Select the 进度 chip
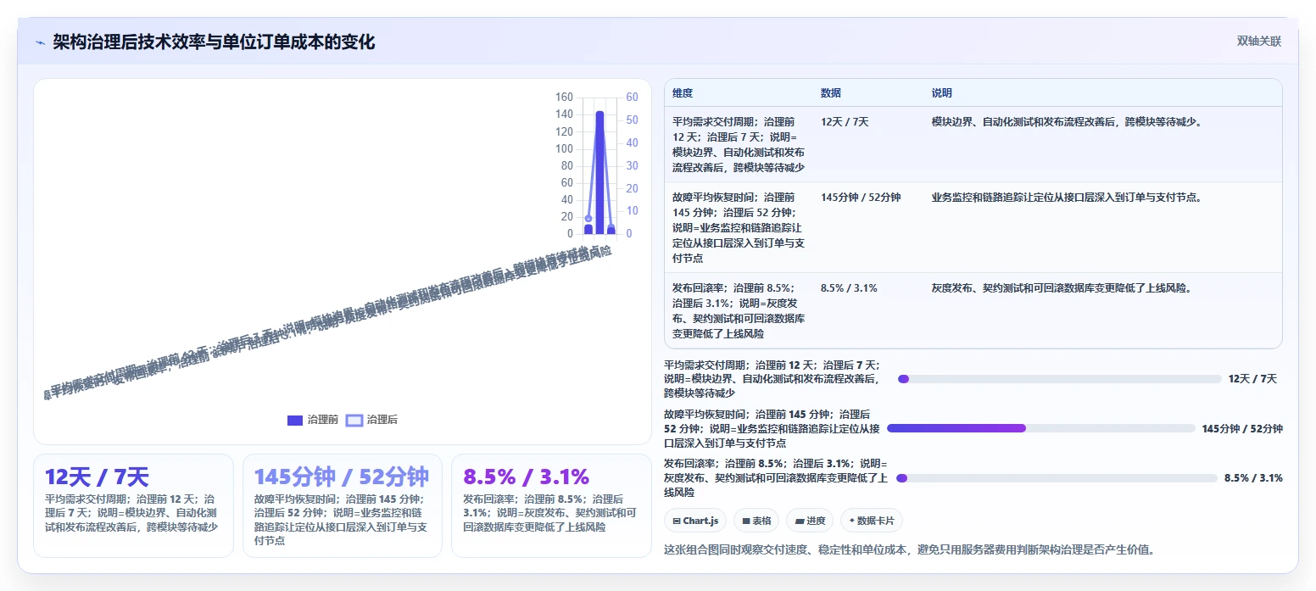 click(x=810, y=521)
